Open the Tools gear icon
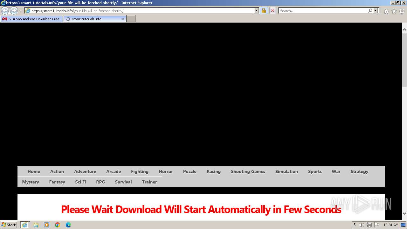Screen dimensions: 407x229 click(x=402, y=11)
